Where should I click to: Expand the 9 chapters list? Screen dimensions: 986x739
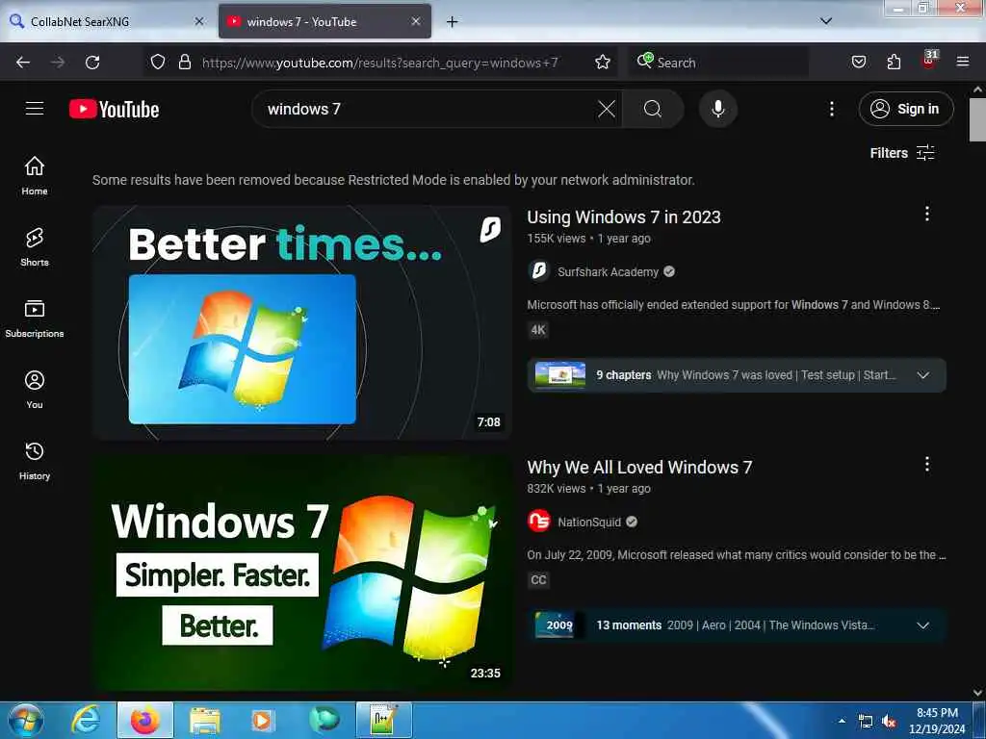point(737,375)
